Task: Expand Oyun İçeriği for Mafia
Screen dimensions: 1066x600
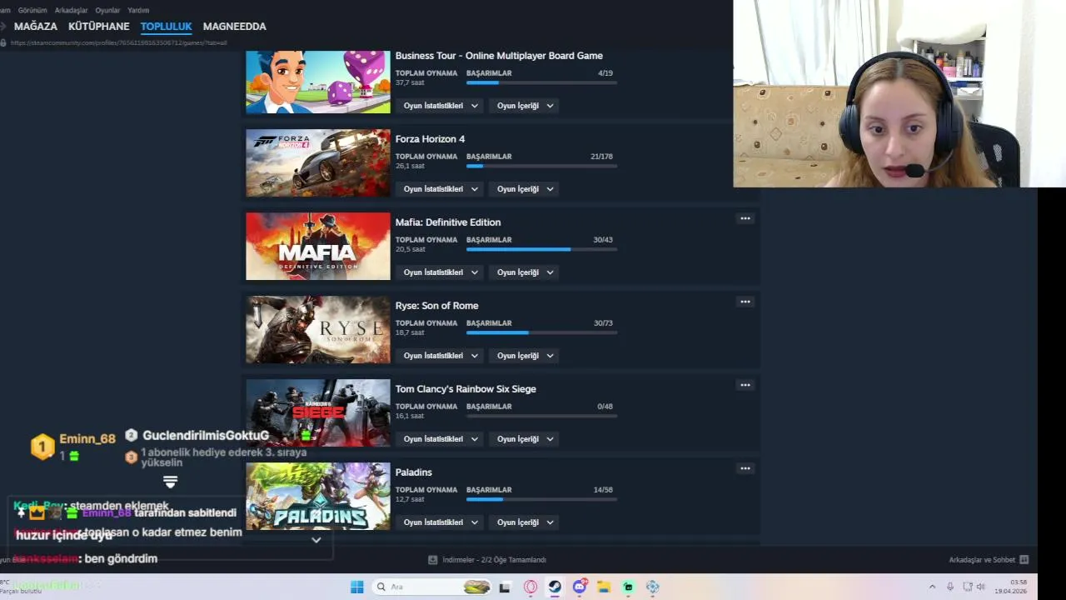Action: coord(523,272)
